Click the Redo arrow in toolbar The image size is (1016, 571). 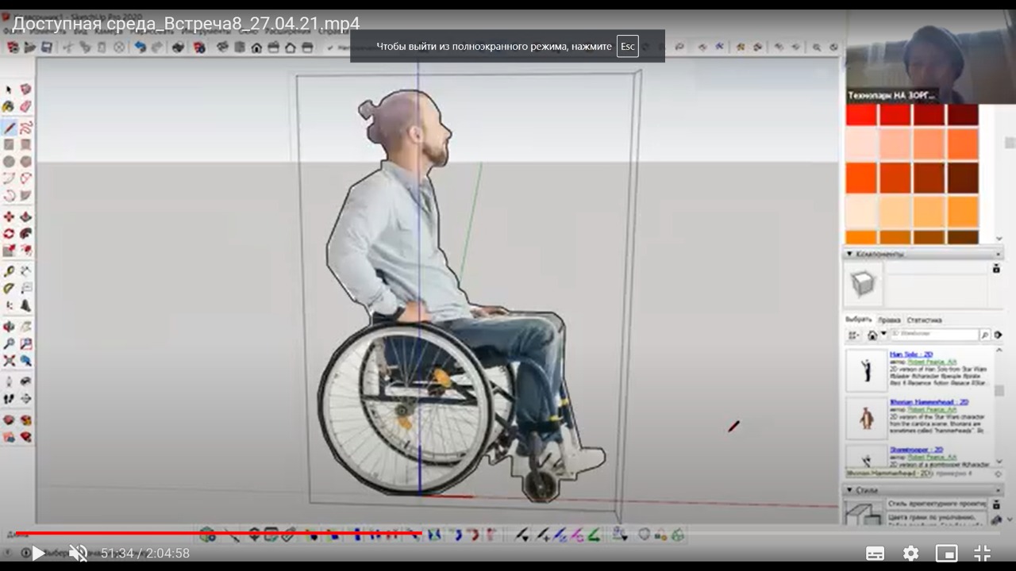157,48
